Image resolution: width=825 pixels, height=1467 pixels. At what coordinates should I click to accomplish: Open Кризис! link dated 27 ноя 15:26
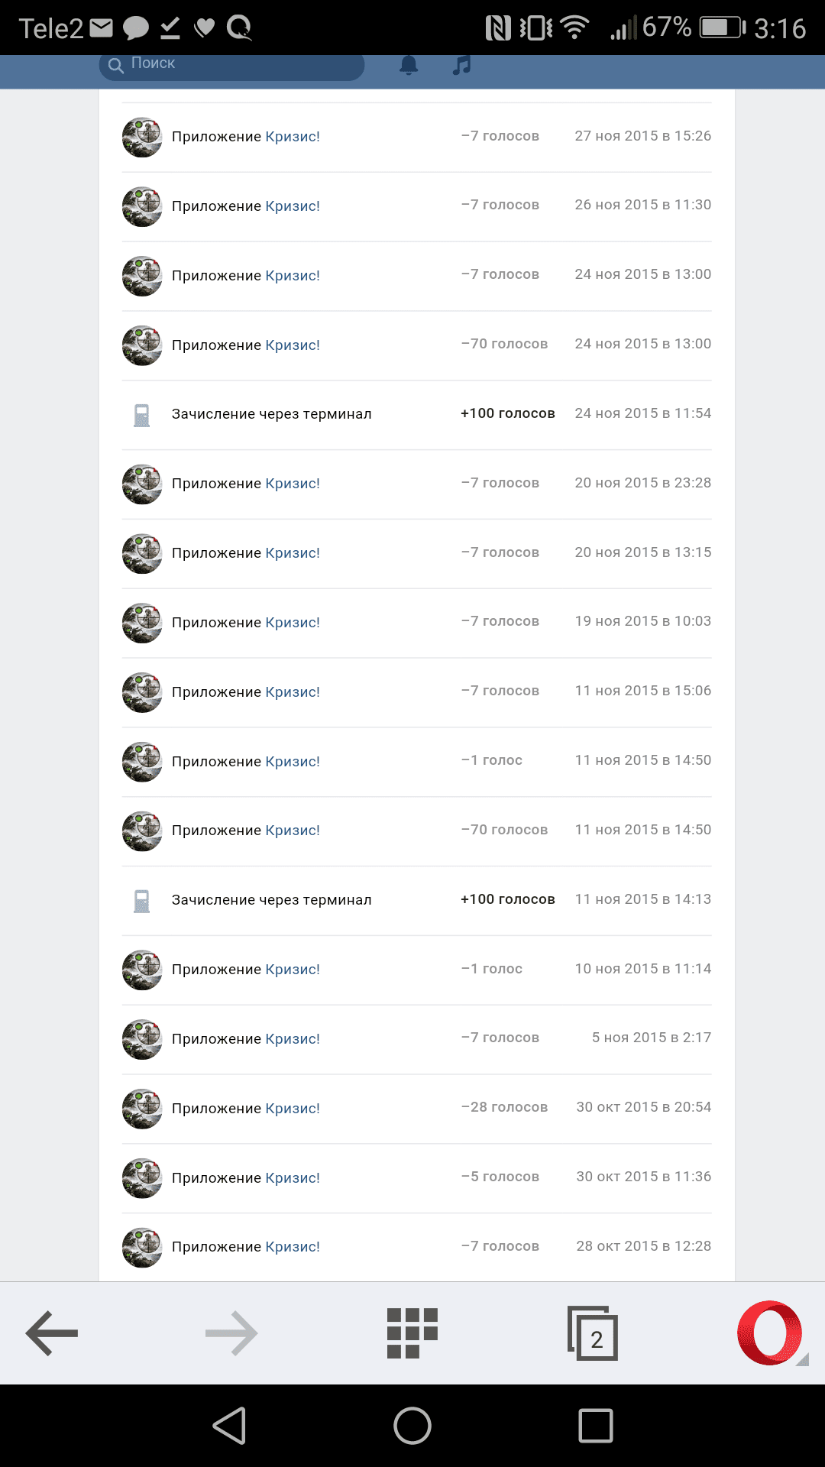pos(293,137)
